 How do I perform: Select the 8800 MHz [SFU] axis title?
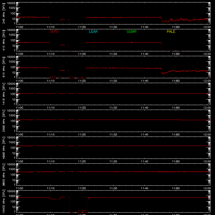(4, 174)
